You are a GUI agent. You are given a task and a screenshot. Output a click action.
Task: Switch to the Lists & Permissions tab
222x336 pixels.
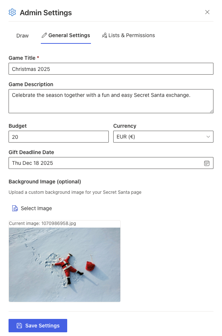pyautogui.click(x=128, y=35)
